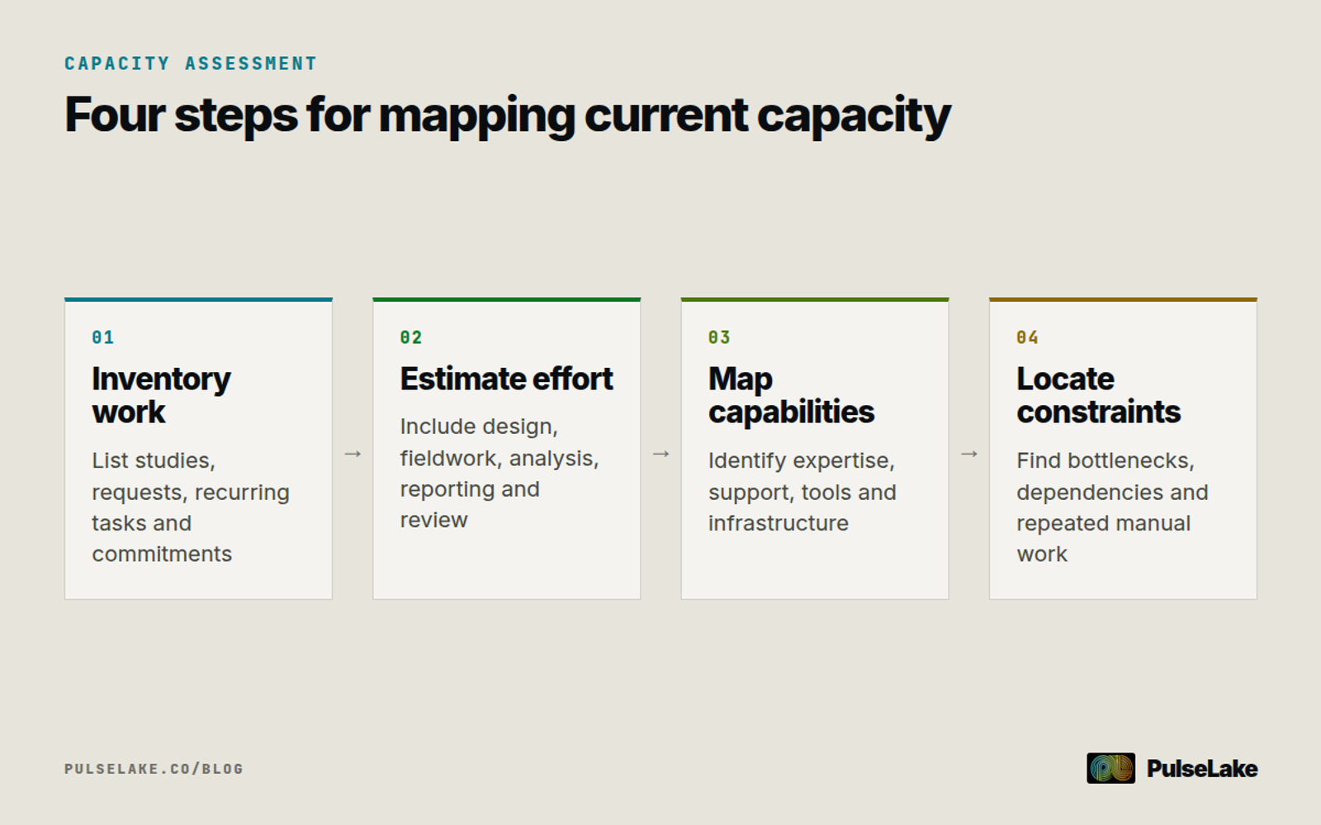Click the headline 'Four steps for mapping current capacity'
1321x825 pixels.
(x=508, y=115)
